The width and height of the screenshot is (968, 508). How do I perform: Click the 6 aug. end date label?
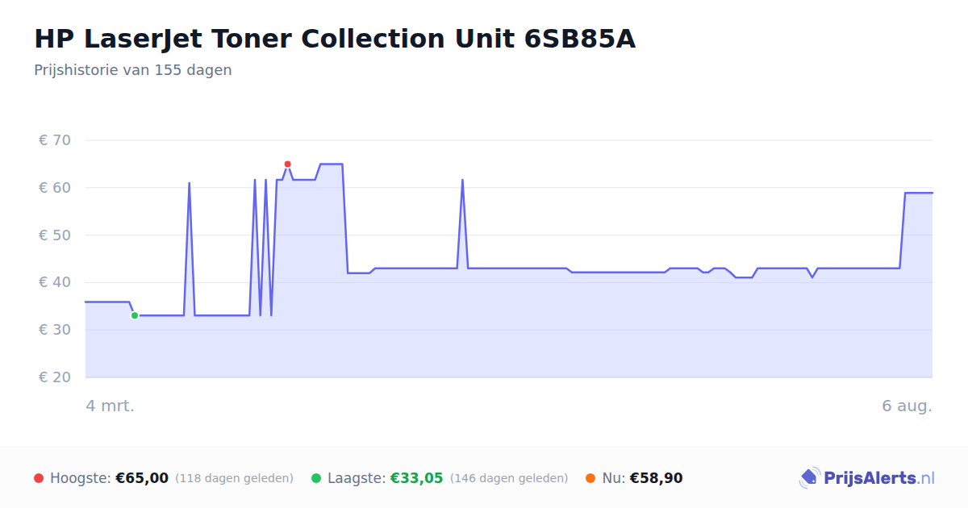(907, 406)
